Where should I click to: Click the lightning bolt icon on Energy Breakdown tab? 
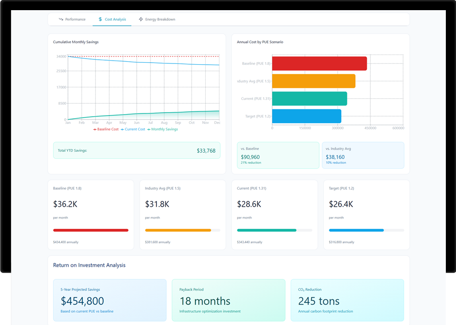click(141, 19)
